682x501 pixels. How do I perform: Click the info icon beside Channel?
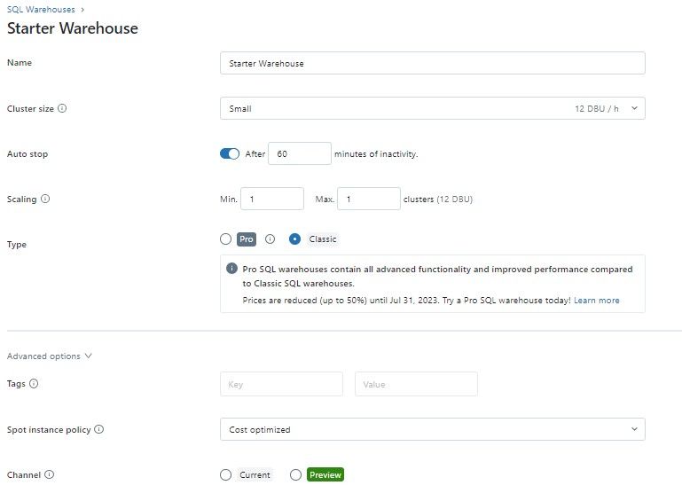(x=49, y=474)
